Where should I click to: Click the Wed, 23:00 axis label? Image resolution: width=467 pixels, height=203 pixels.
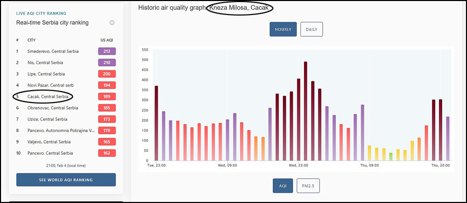pyautogui.click(x=298, y=165)
